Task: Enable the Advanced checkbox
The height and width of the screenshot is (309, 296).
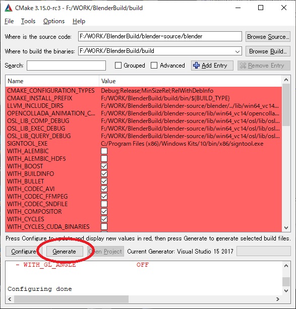Action: pos(154,66)
